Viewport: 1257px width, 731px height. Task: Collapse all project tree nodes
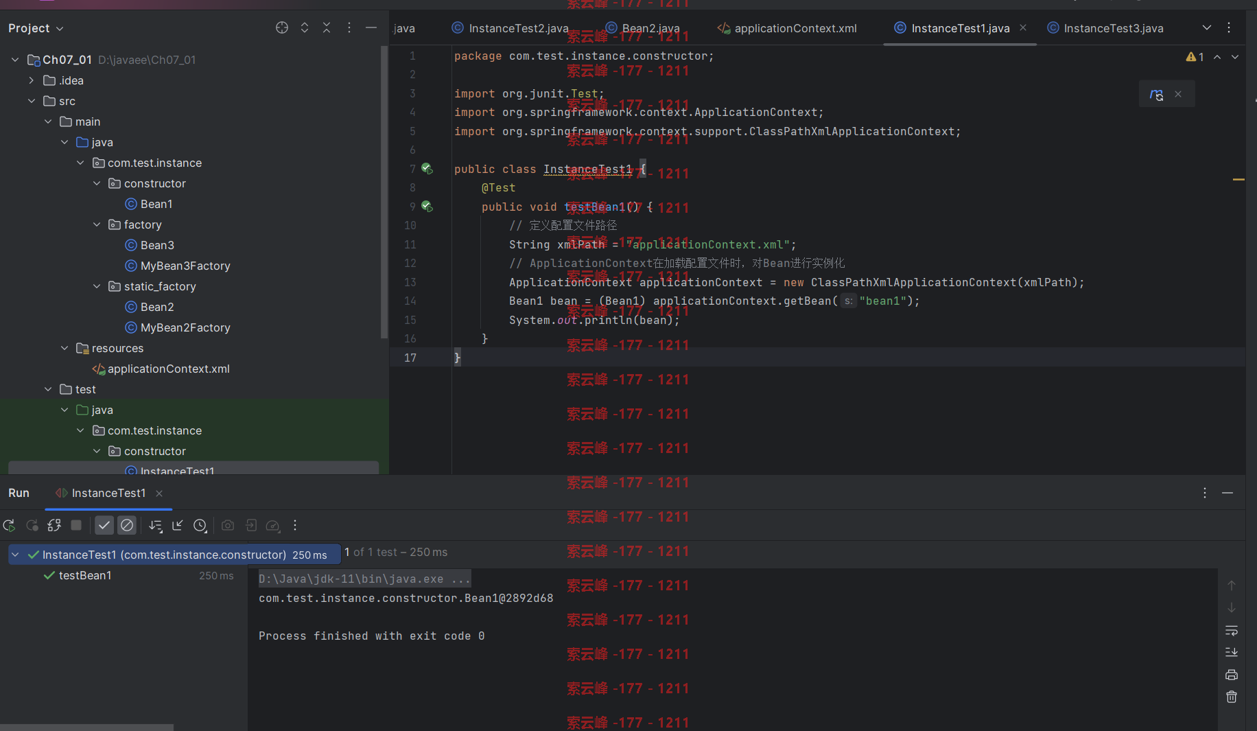(x=327, y=27)
